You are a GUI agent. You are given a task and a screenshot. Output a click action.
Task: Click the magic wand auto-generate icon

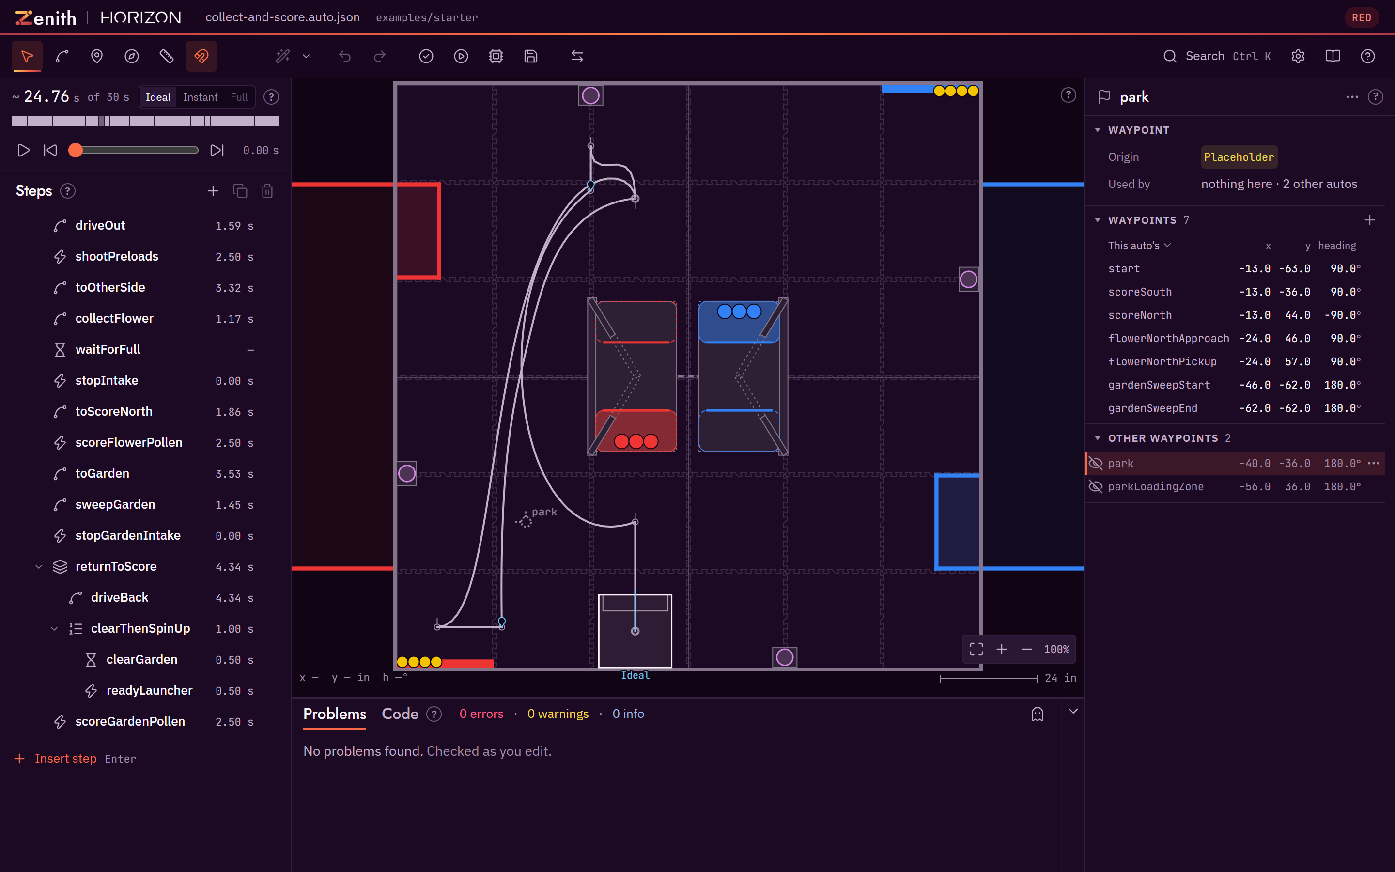click(282, 56)
